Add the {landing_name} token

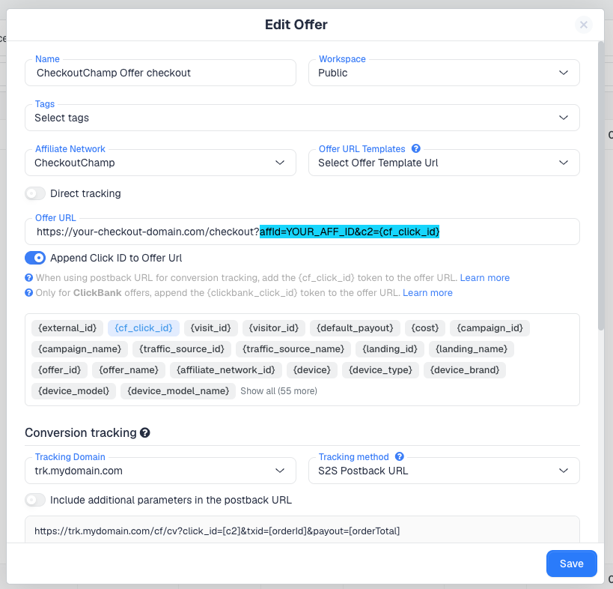click(x=472, y=349)
